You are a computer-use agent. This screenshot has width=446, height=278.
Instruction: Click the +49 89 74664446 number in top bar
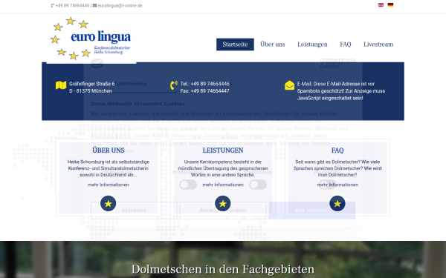click(72, 6)
